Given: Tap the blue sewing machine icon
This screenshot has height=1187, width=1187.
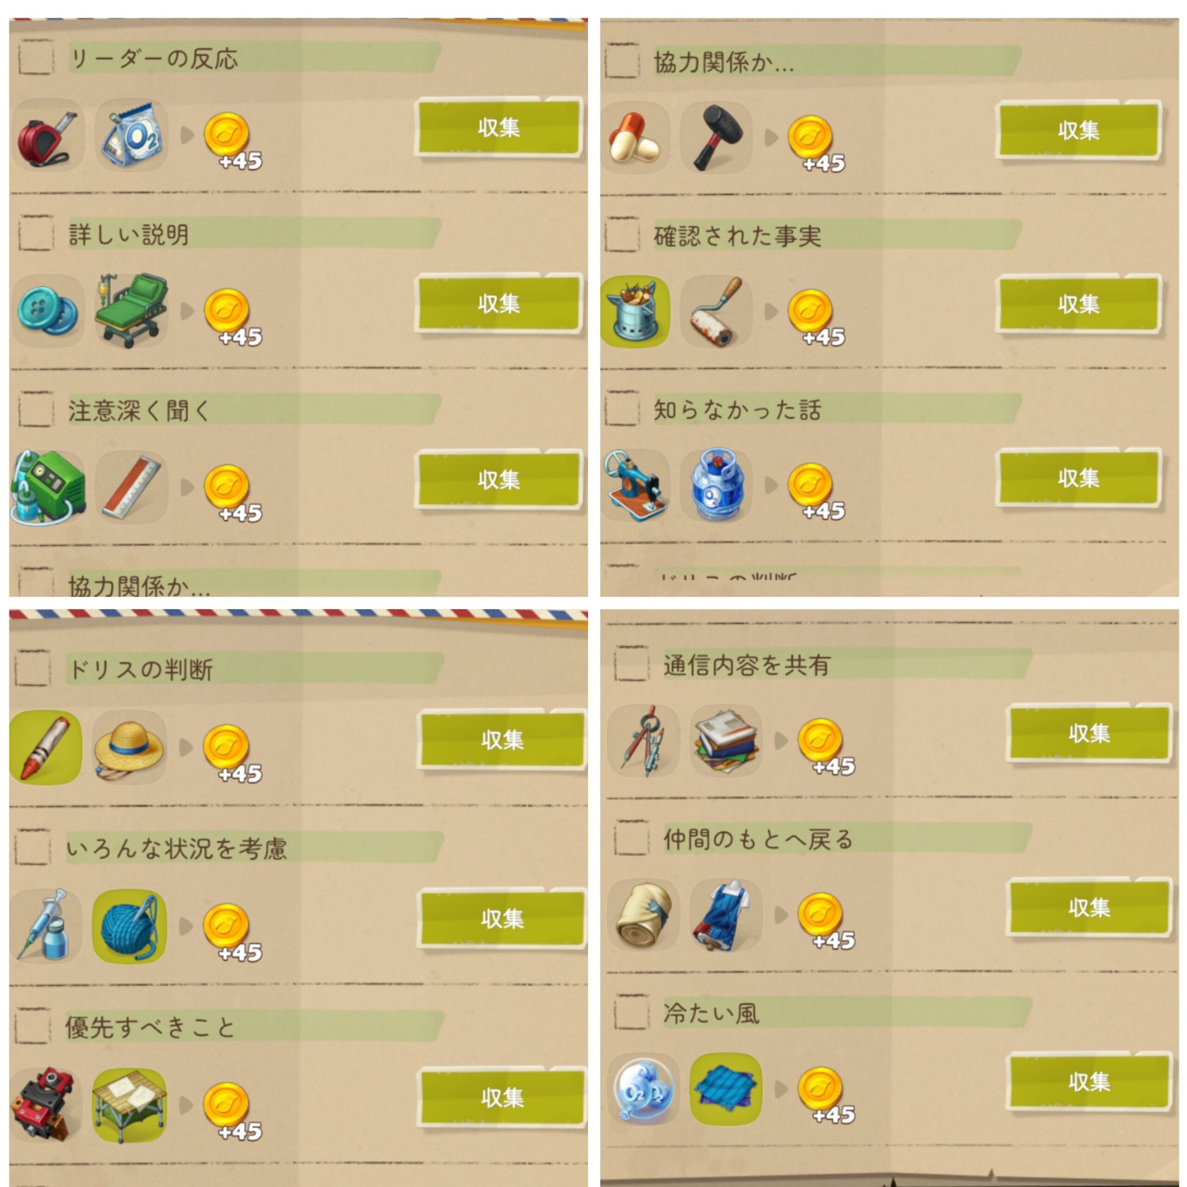Looking at the screenshot, I should pos(635,485).
